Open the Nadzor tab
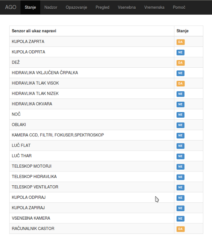This screenshot has width=212, height=237. [51, 7]
